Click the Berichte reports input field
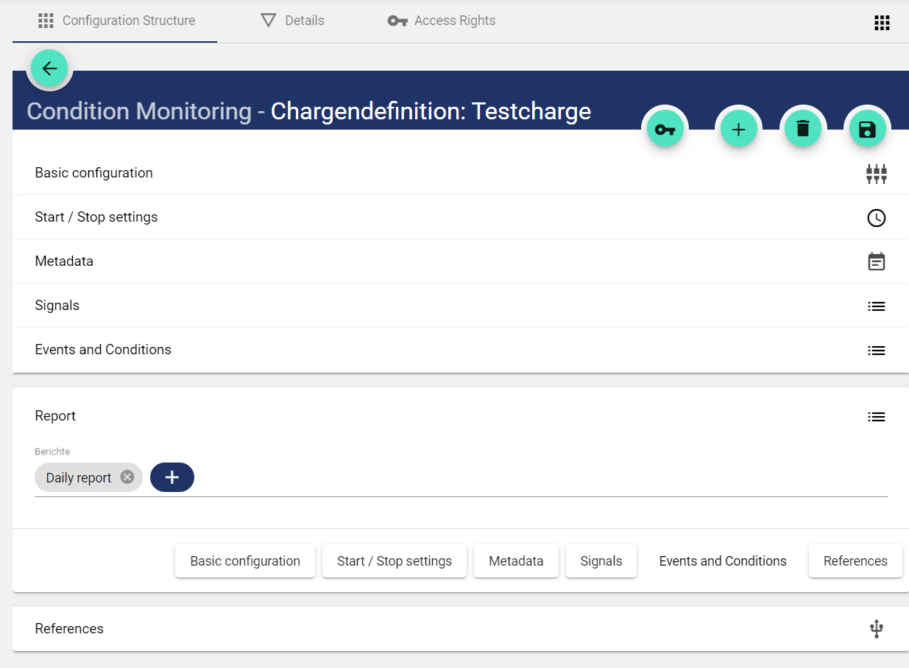 coord(537,478)
